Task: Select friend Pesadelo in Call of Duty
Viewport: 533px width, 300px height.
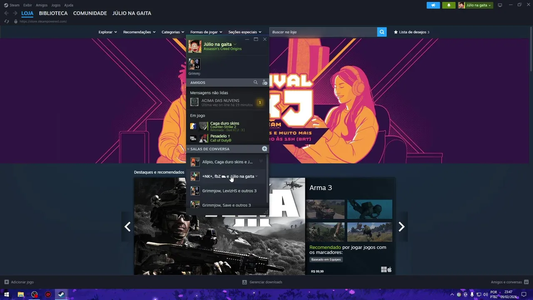Action: [227, 138]
